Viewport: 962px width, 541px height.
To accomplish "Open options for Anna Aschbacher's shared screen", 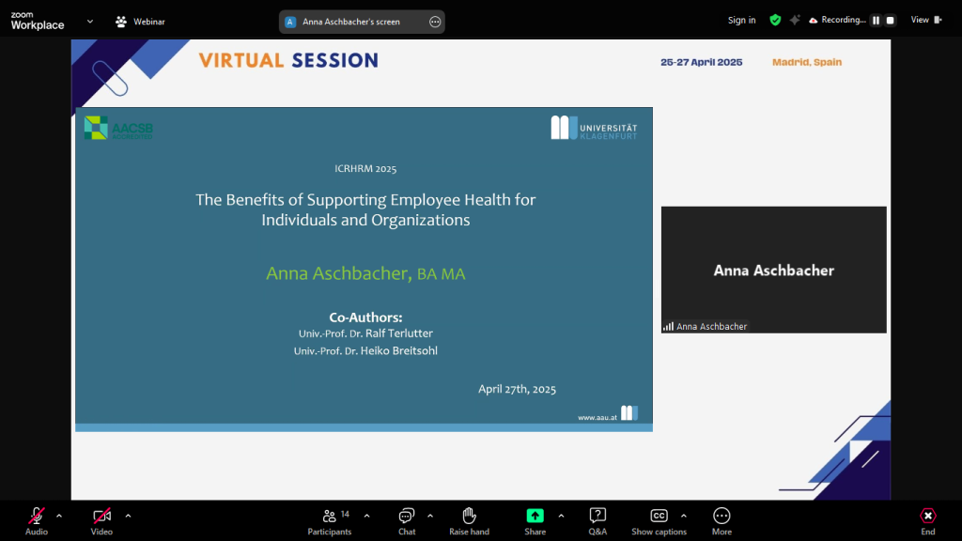I will click(434, 22).
